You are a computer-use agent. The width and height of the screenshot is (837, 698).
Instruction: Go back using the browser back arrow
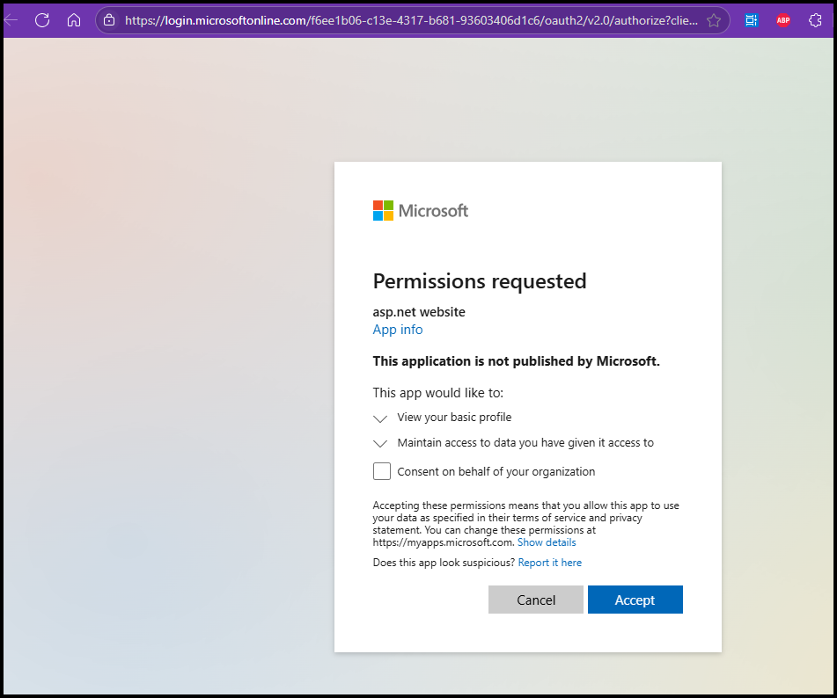[x=11, y=20]
